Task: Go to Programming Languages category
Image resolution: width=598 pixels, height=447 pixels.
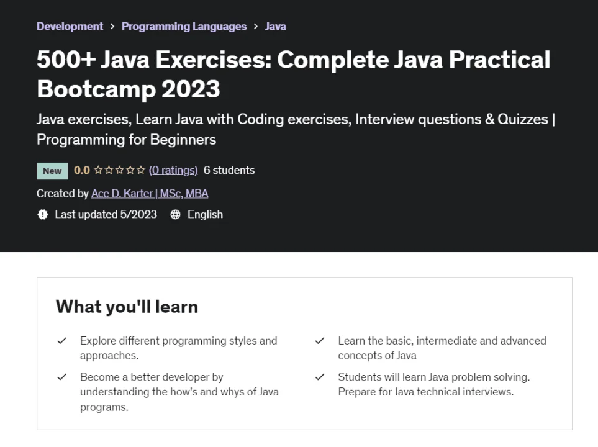Action: [184, 26]
